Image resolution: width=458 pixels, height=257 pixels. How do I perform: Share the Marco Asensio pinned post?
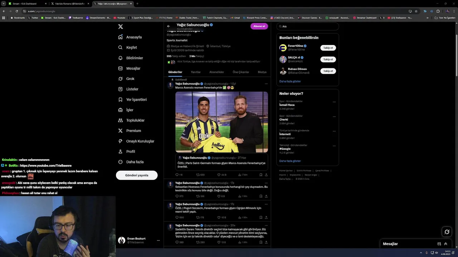click(x=266, y=175)
